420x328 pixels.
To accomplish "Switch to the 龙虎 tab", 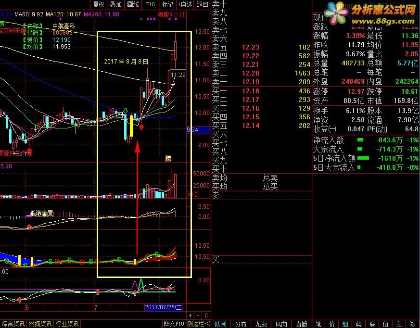I will coord(261,324).
